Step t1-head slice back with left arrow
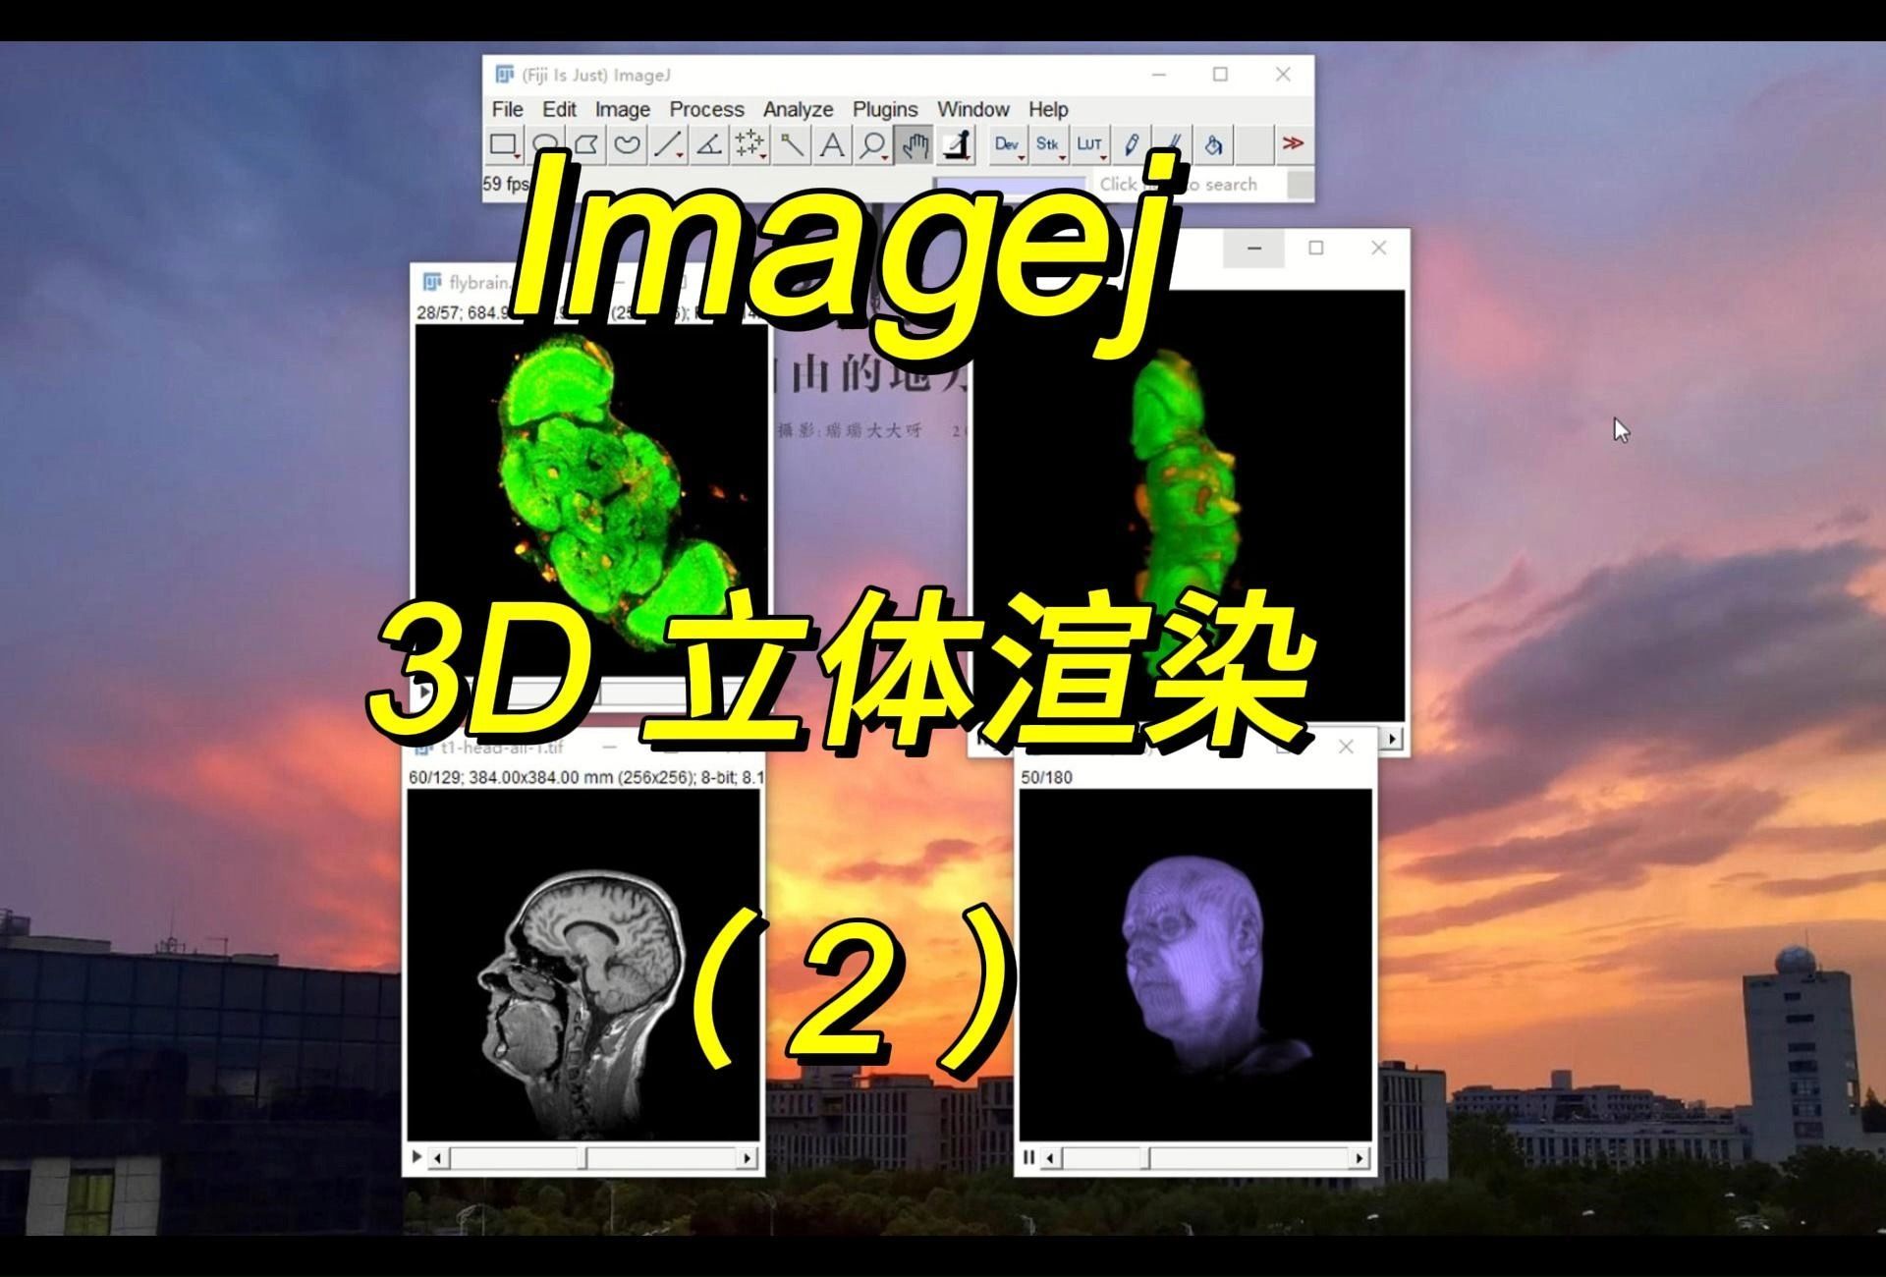Viewport: 1886px width, 1277px height. tap(438, 1158)
